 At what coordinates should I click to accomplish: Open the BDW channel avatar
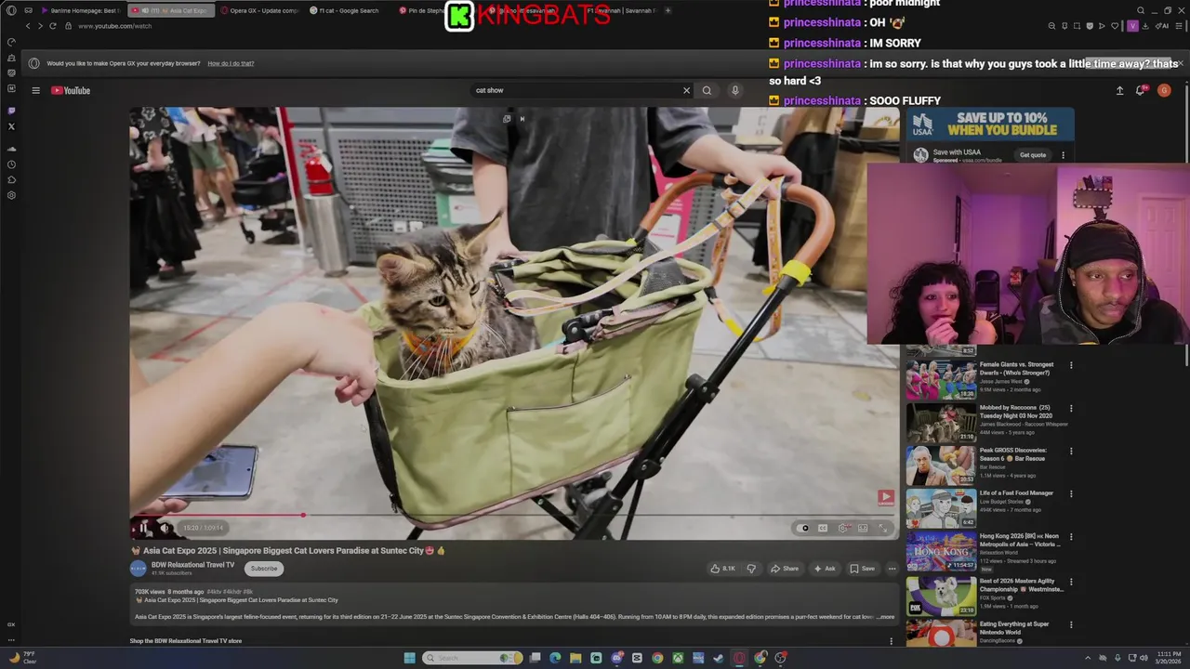(138, 569)
